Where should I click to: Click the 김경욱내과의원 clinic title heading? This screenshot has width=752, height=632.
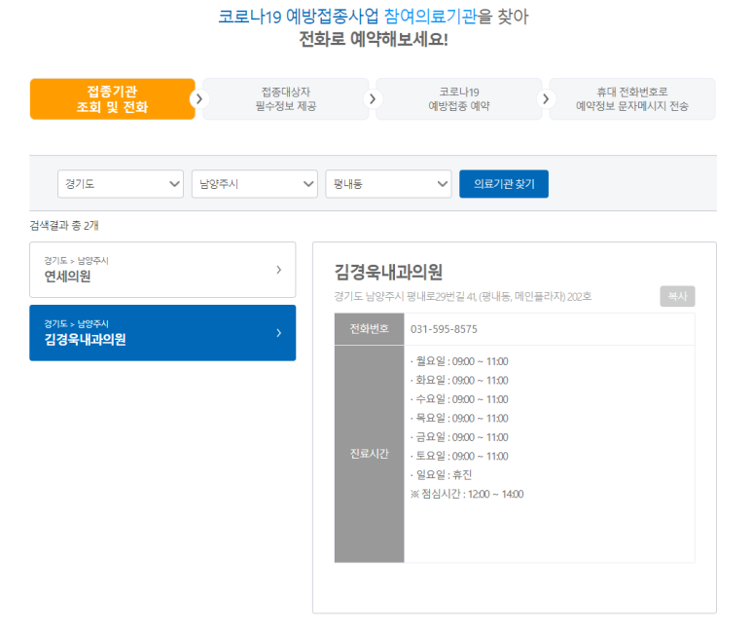point(388,273)
